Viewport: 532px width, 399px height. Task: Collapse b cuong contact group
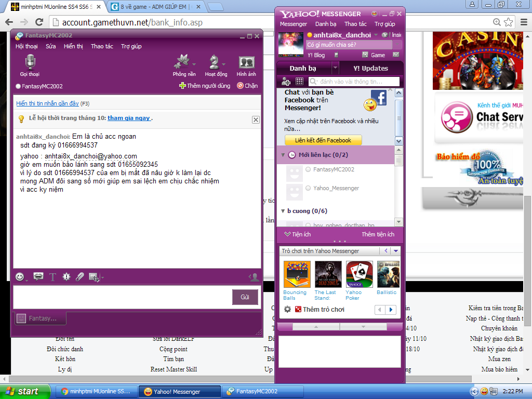283,211
